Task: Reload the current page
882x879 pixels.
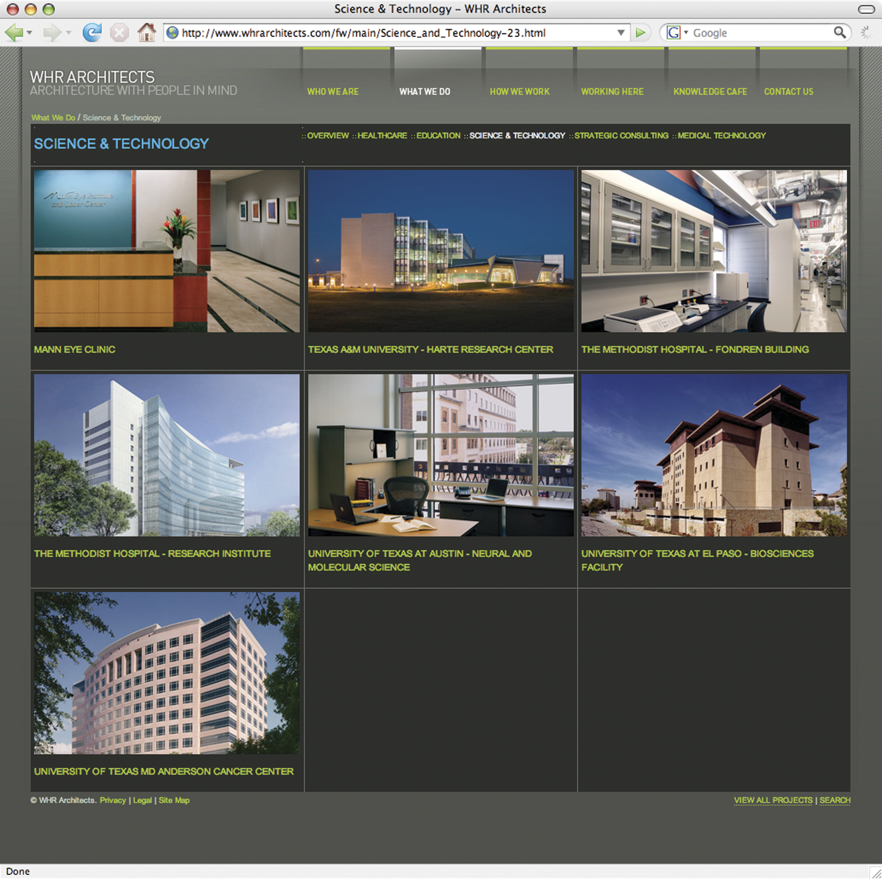Action: (93, 32)
